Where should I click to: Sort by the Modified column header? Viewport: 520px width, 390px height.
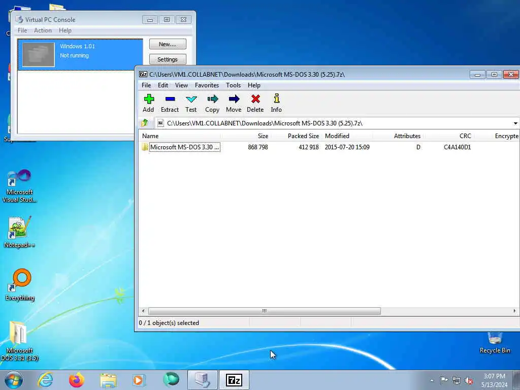[x=347, y=136]
